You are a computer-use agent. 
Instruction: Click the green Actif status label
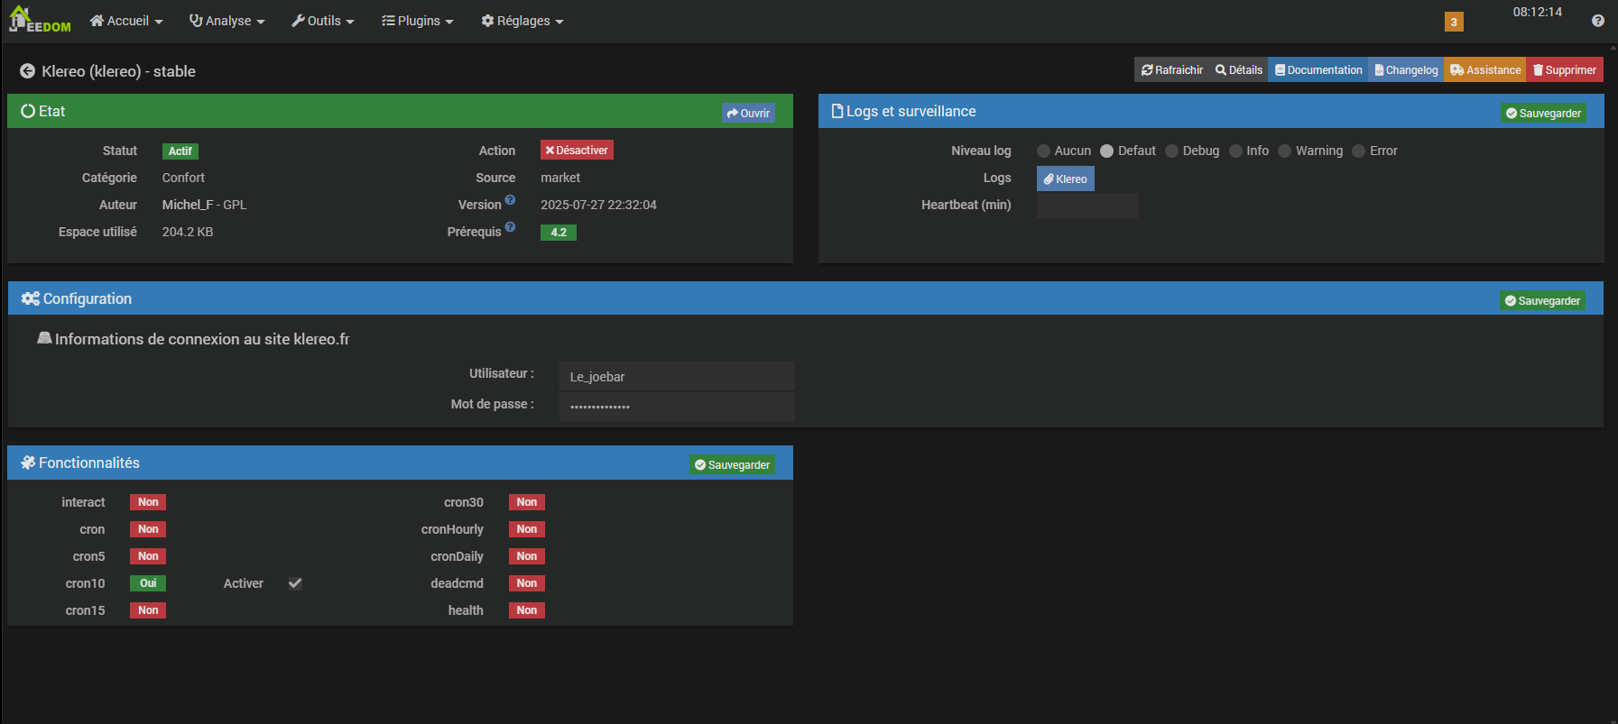click(180, 151)
